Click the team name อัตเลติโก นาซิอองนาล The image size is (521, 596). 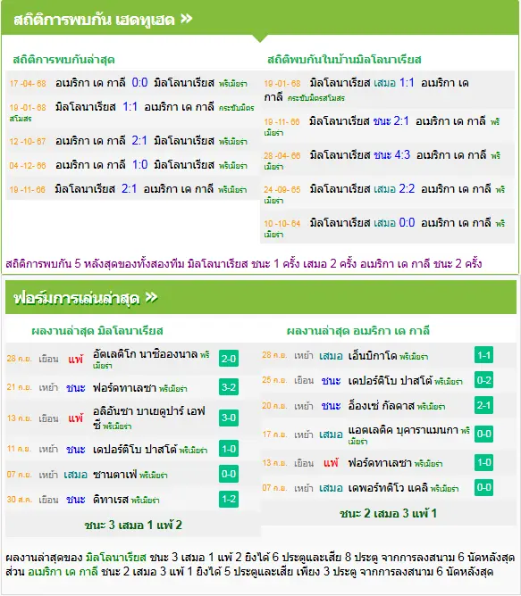coord(145,354)
